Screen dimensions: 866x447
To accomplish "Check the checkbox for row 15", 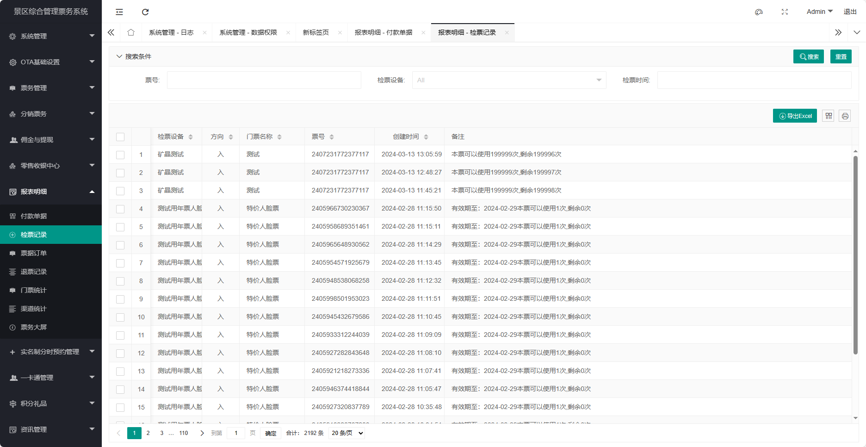I will coord(120,408).
